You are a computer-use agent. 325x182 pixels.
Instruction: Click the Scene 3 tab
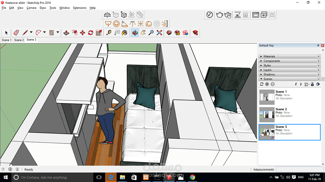pyautogui.click(x=31, y=40)
